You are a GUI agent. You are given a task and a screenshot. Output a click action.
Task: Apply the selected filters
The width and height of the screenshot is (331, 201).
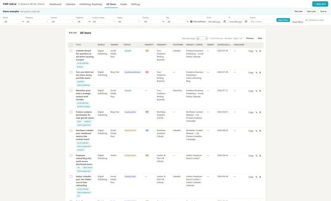283,20
